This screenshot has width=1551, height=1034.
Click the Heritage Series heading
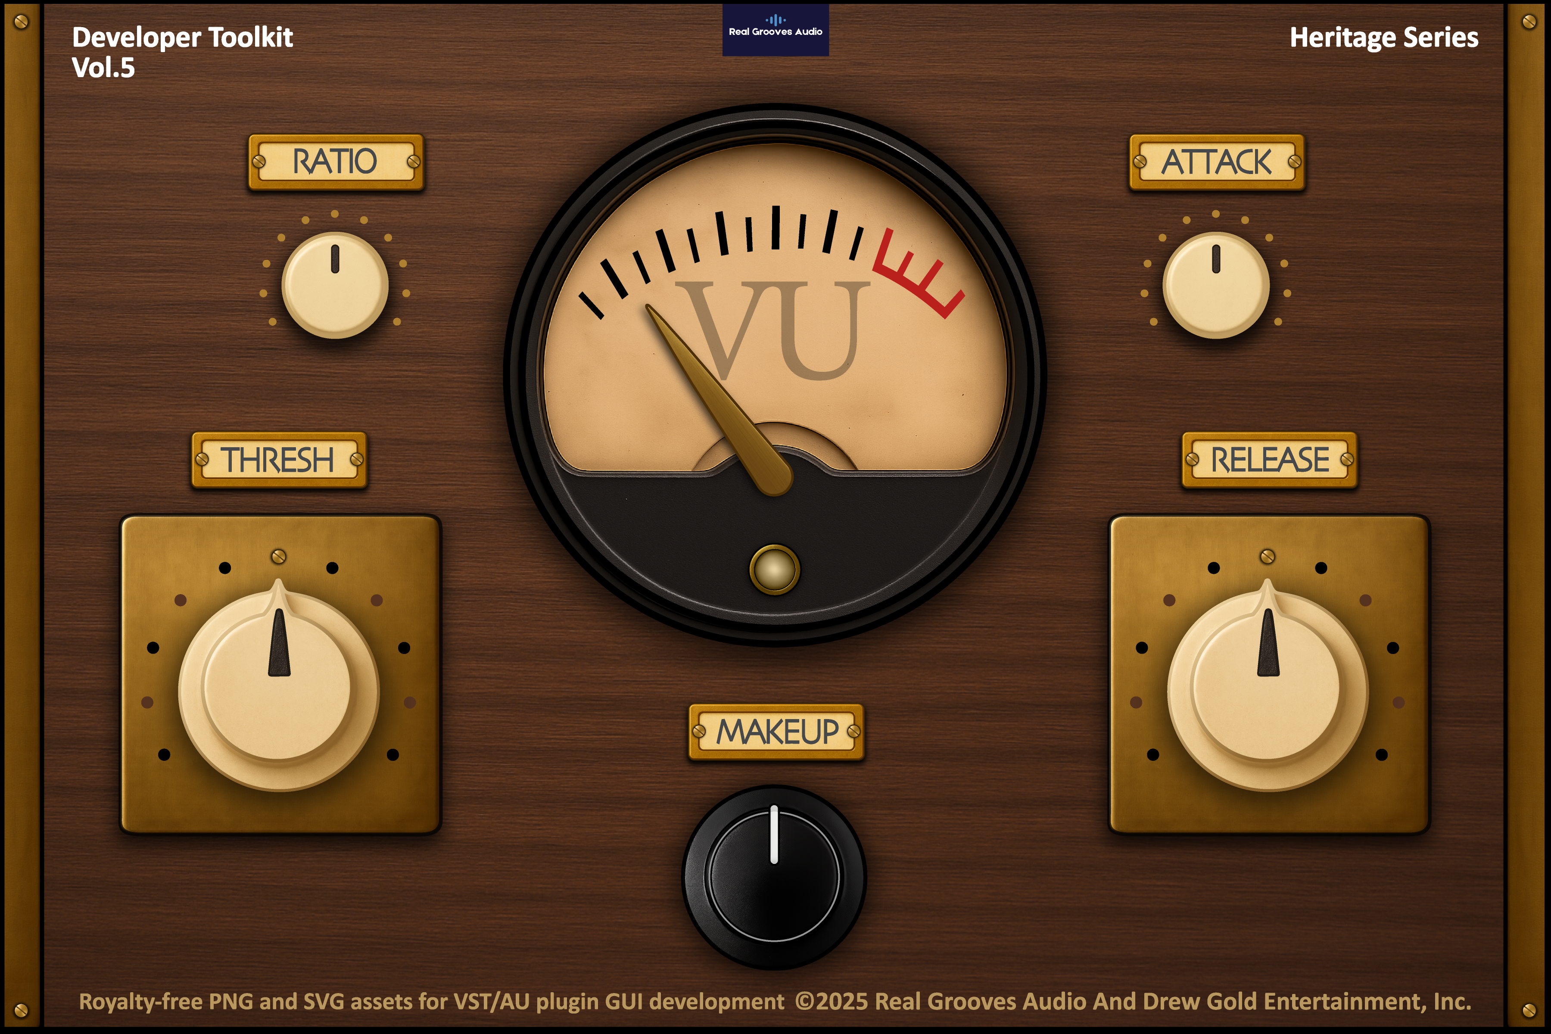pyautogui.click(x=1383, y=37)
